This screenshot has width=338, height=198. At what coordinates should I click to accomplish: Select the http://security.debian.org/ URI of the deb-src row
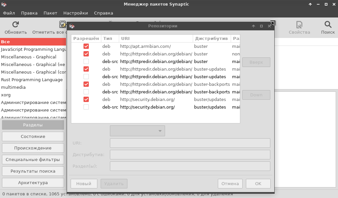coord(148,107)
